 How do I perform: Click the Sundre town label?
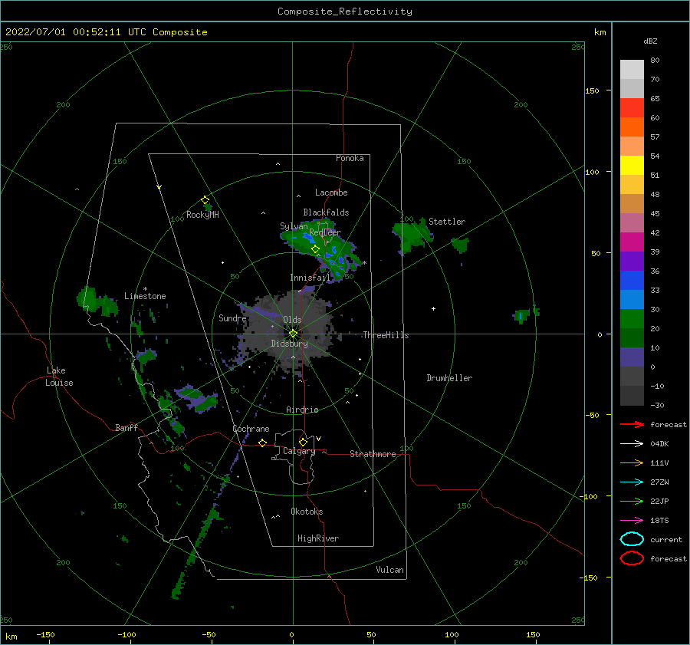pyautogui.click(x=232, y=318)
